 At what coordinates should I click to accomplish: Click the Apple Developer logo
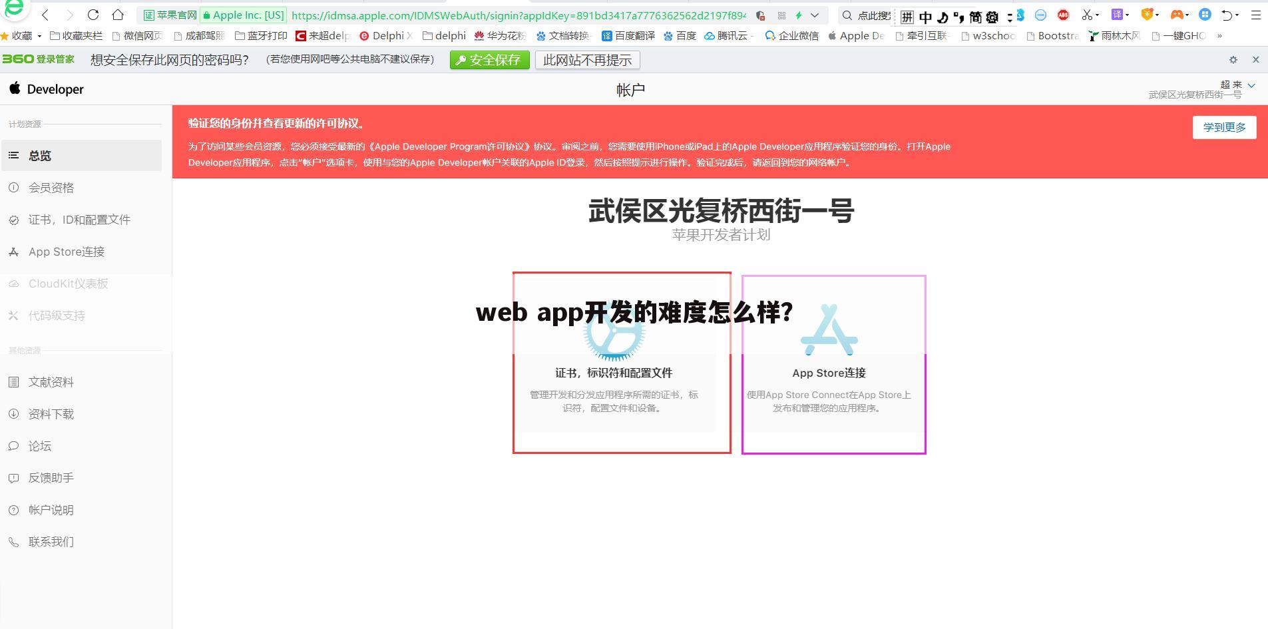(47, 89)
